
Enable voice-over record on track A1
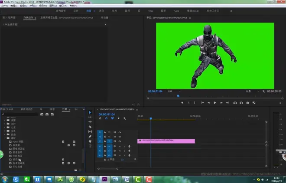(x=129, y=146)
